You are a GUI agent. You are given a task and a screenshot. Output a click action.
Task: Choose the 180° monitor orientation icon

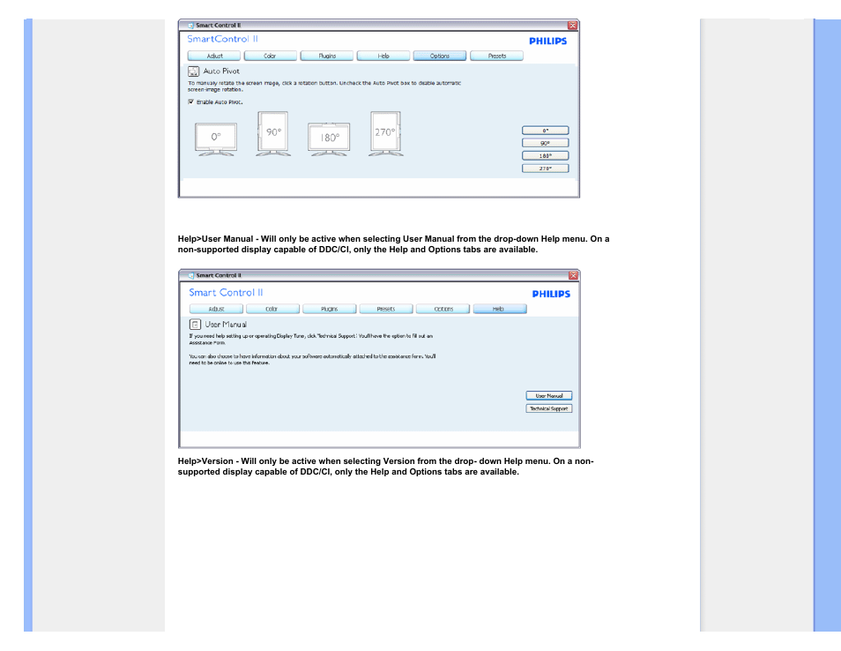(x=329, y=139)
